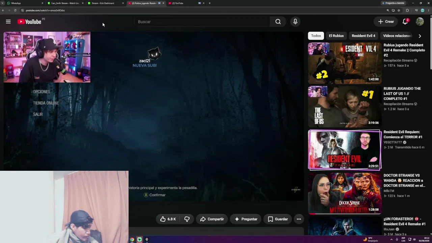
Task: Open a new browser tab
Action: pyautogui.click(x=210, y=3)
